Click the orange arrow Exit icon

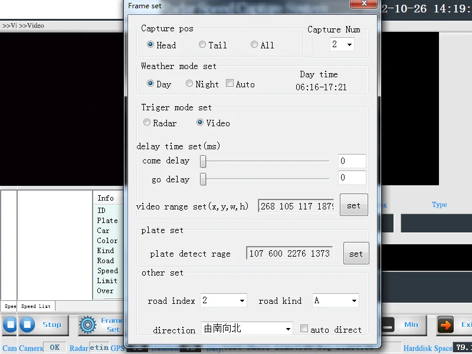pos(445,324)
